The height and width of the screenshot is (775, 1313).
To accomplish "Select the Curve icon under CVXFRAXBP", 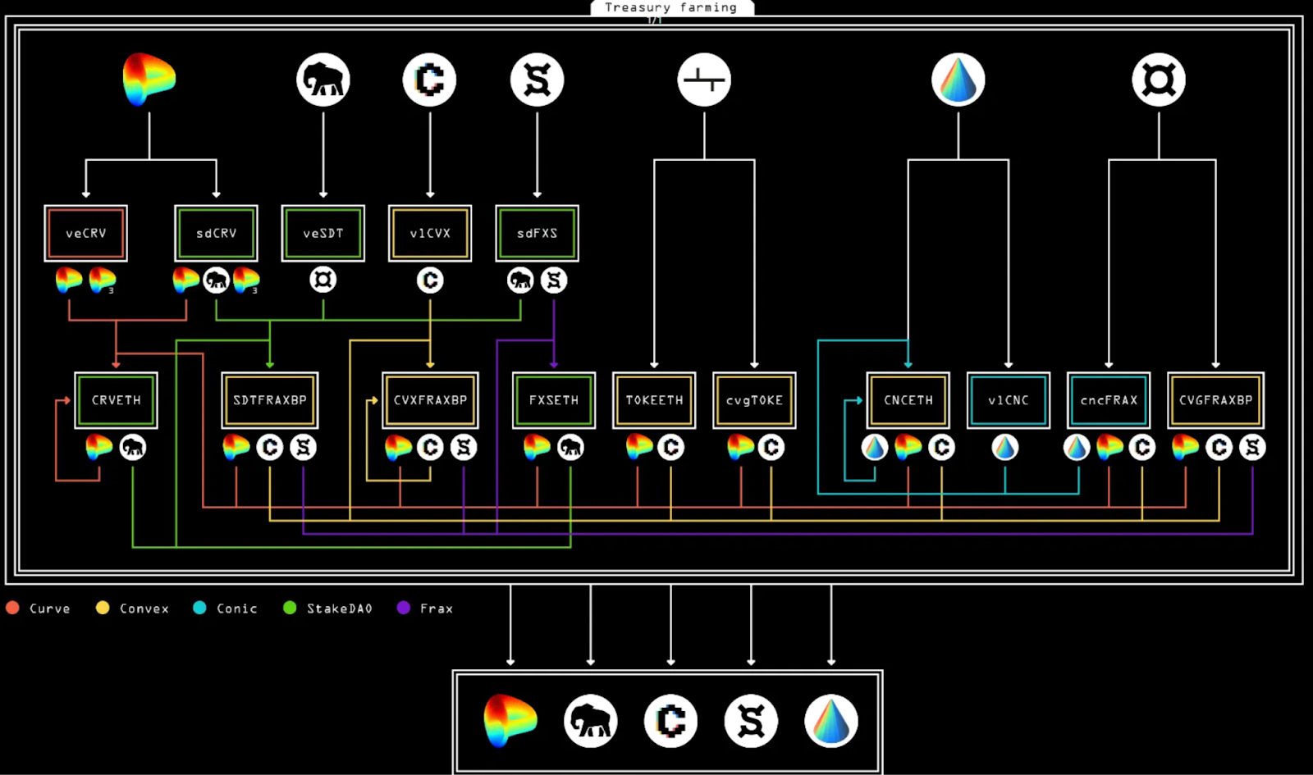I will click(399, 447).
